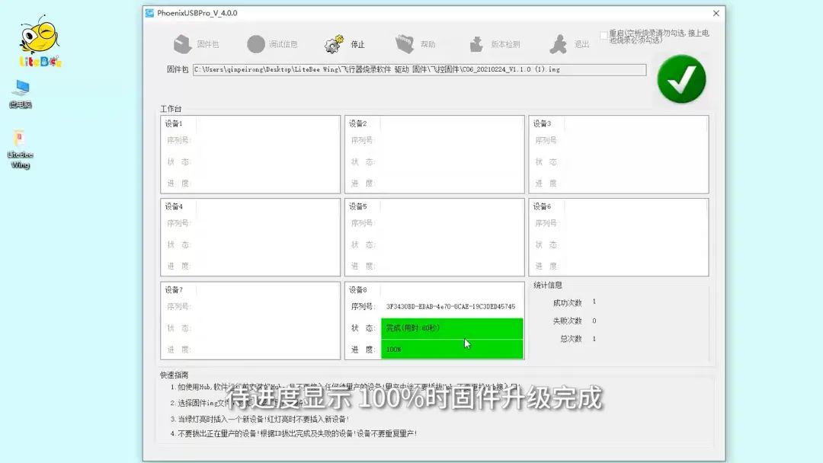Close the PhoenixUSBPro window
Screen dimensions: 823x463
pyautogui.click(x=716, y=13)
